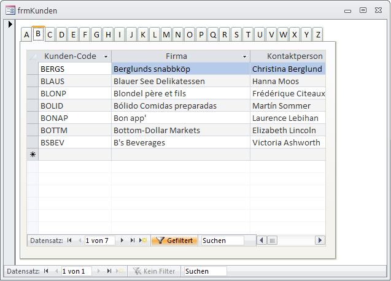Create new record in subform navigation bar
This screenshot has width=391, height=281.
(x=143, y=241)
